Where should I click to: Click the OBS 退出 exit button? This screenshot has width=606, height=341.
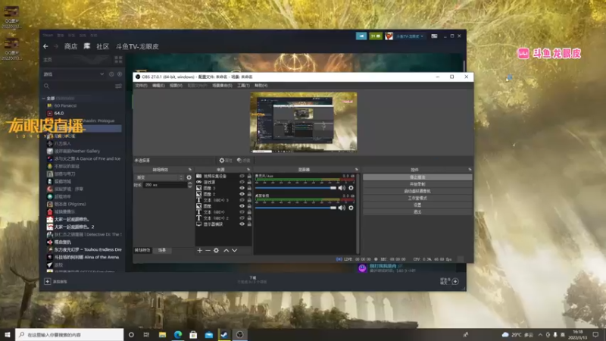click(x=417, y=212)
